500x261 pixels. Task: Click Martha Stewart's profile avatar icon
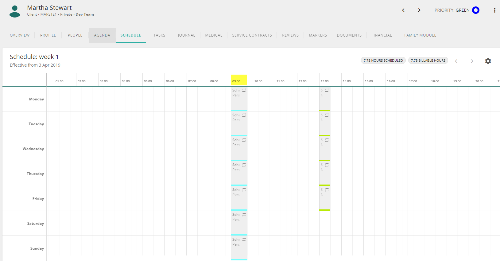coord(15,11)
